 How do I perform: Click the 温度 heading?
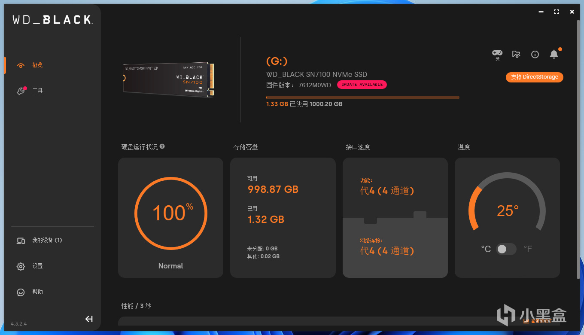click(x=464, y=147)
